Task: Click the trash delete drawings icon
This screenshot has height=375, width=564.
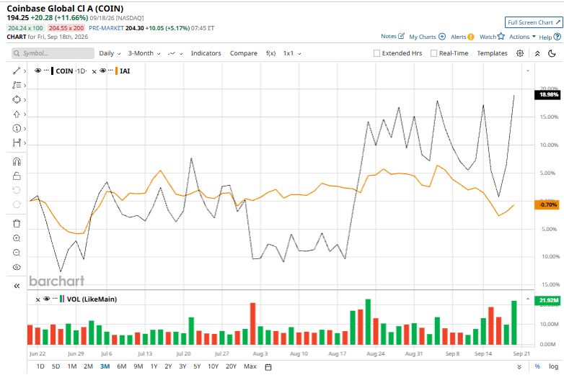Action: click(x=17, y=224)
